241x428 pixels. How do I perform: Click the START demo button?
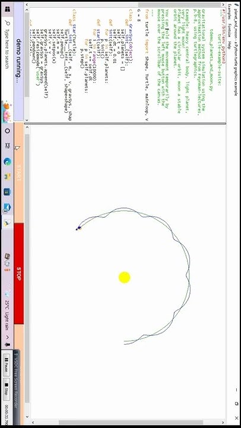point(19,172)
